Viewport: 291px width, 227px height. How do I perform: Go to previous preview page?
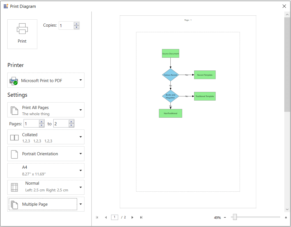(106, 217)
